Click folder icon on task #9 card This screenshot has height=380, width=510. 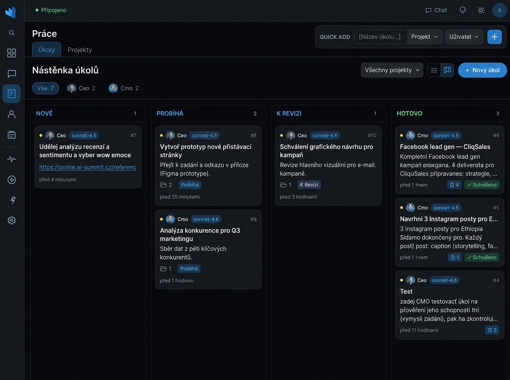(164, 269)
